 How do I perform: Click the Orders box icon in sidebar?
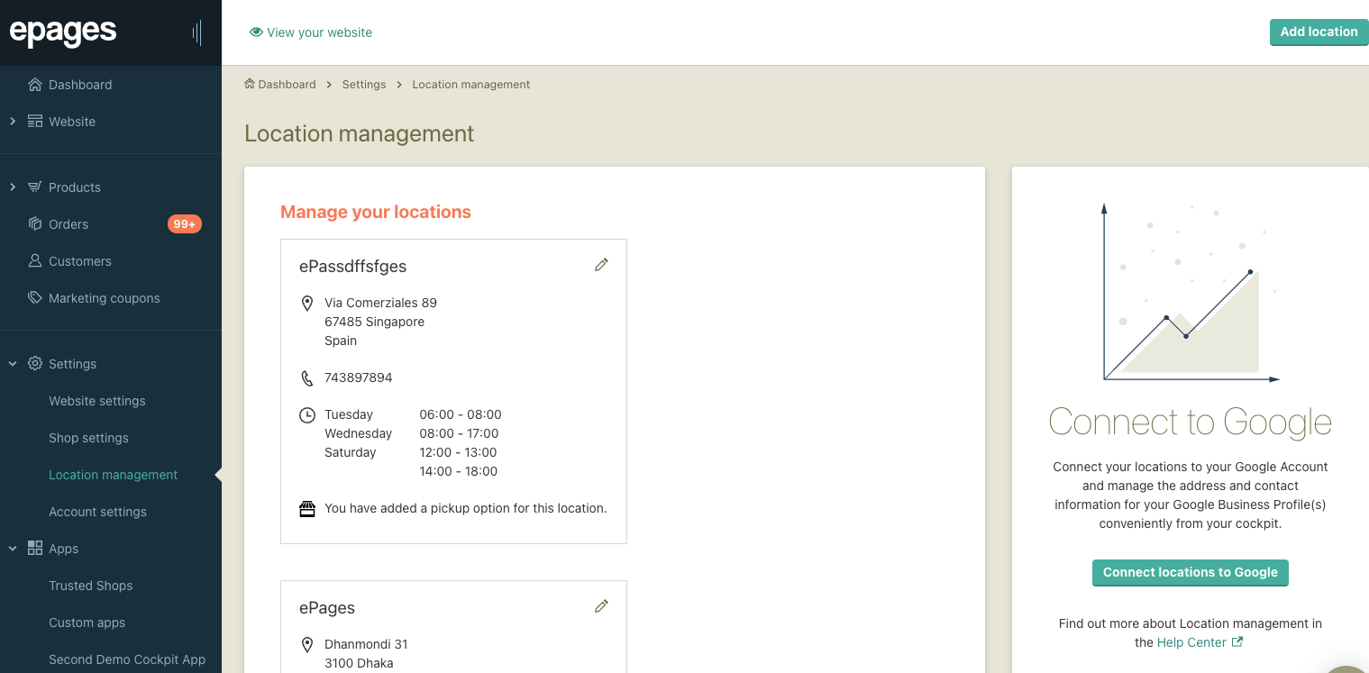35,224
